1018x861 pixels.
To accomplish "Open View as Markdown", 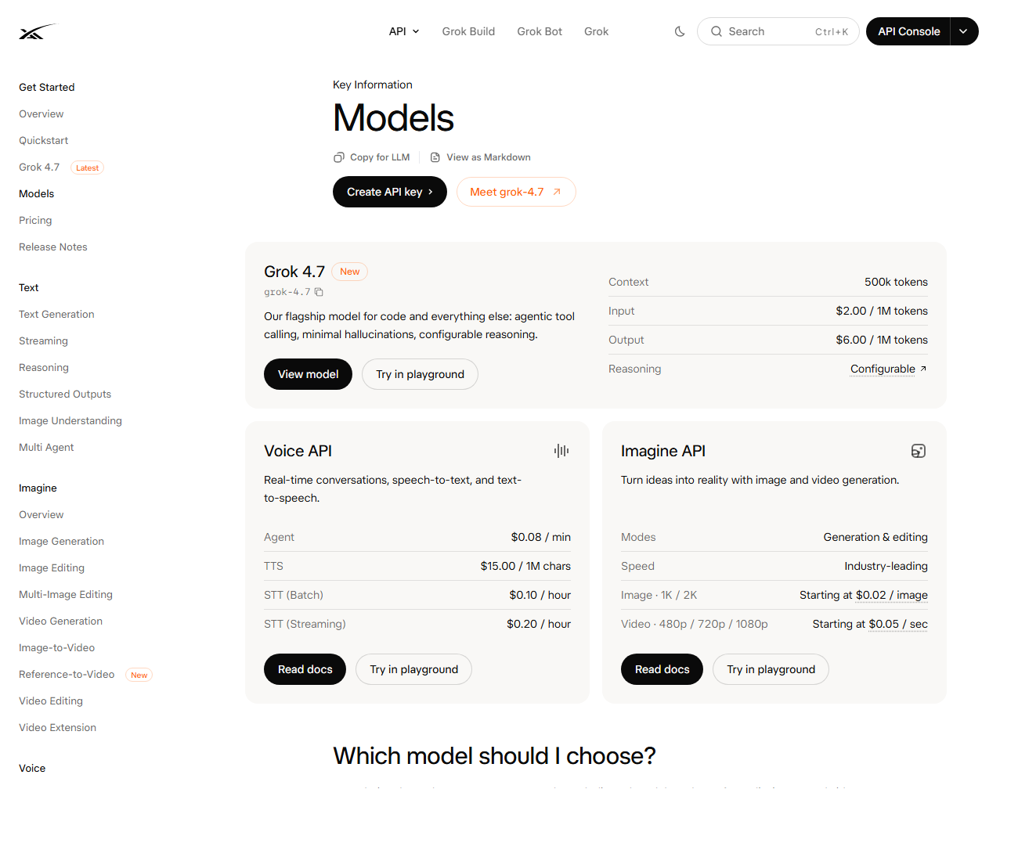I will tap(480, 157).
